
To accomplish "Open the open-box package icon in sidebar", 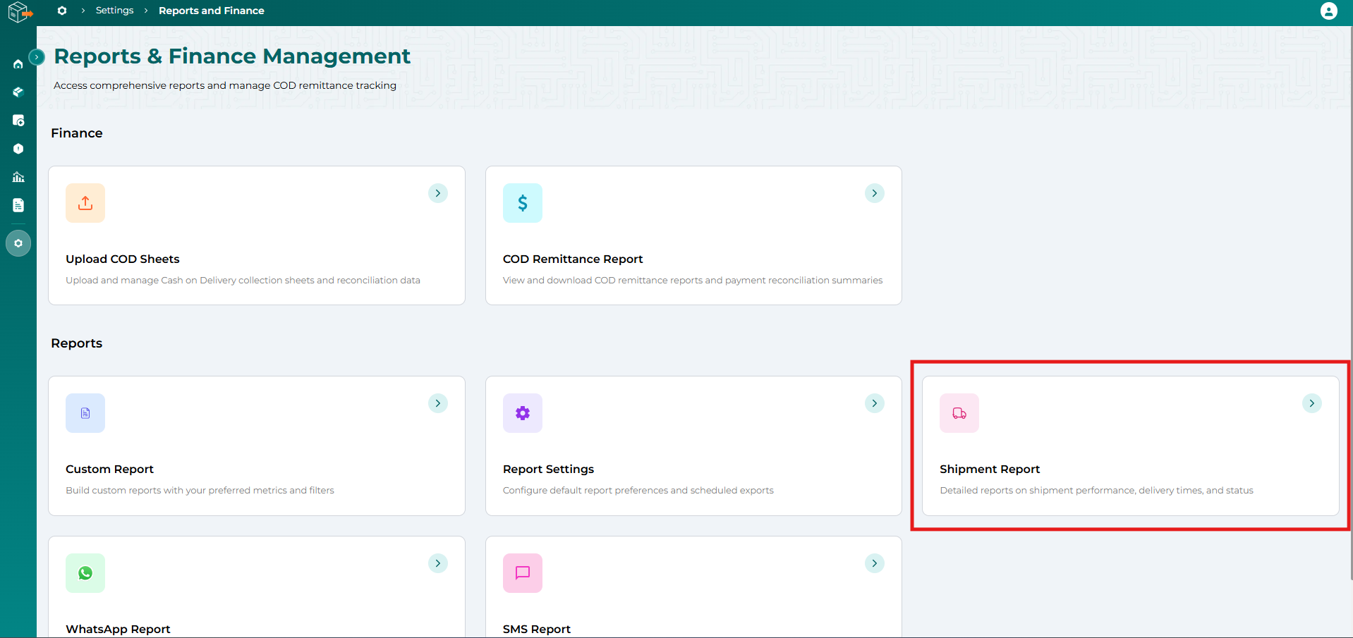I will tap(18, 92).
